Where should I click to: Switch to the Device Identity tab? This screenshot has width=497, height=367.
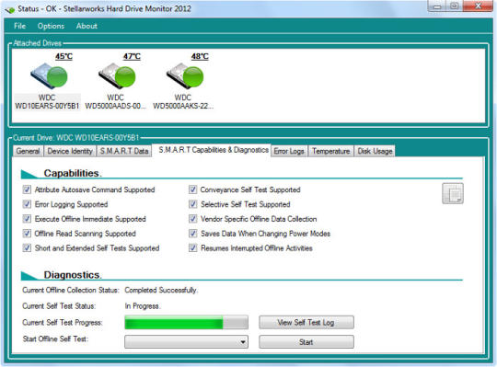click(x=70, y=151)
